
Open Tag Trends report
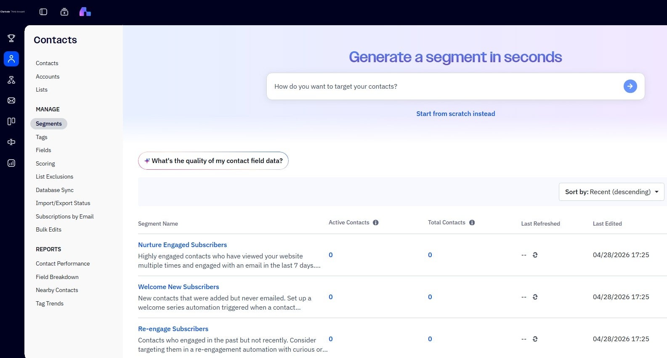coord(50,303)
